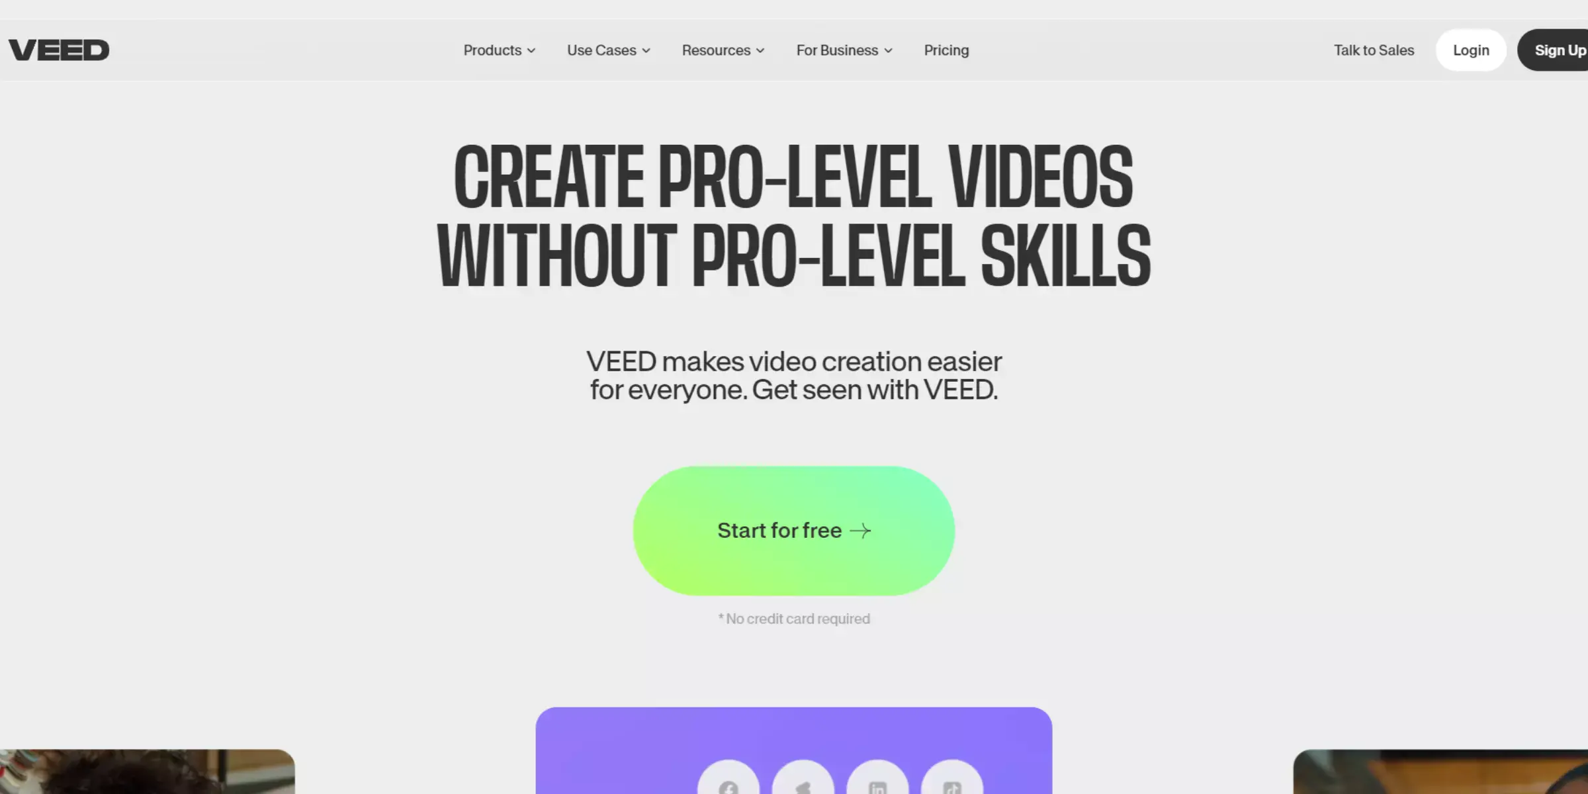Expand the Use Cases dropdown menu

click(x=607, y=50)
